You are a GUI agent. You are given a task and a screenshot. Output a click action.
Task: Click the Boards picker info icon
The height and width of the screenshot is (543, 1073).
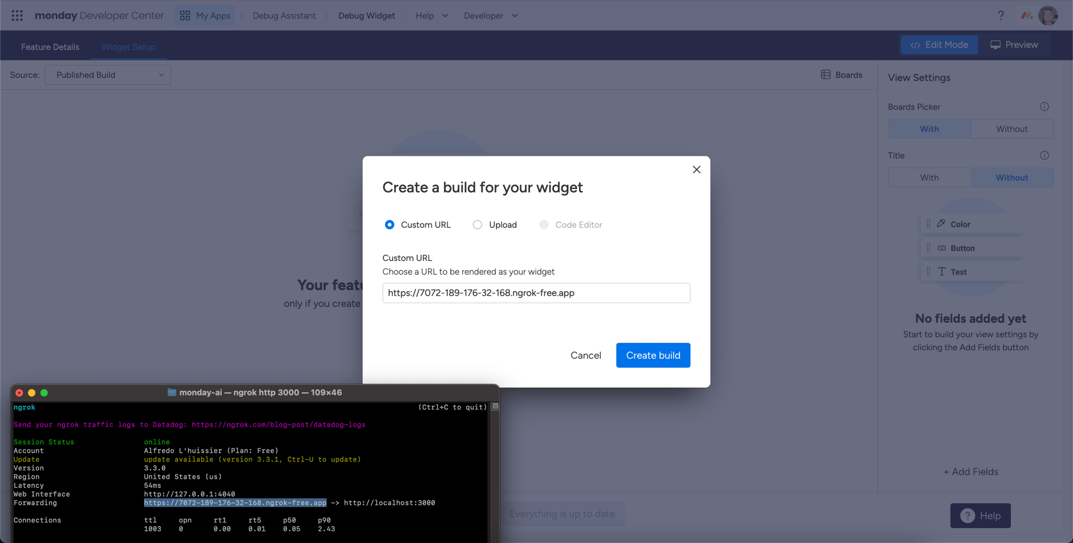point(1044,107)
